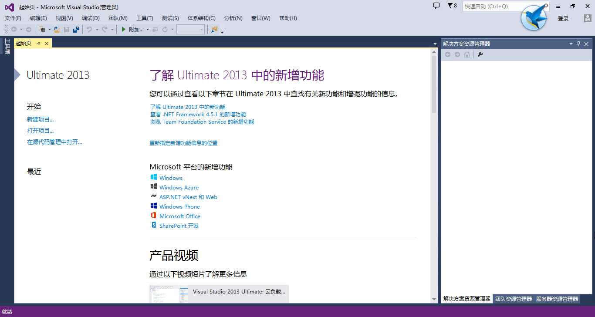Open the 文件(F) menu
The width and height of the screenshot is (595, 317).
(x=13, y=18)
